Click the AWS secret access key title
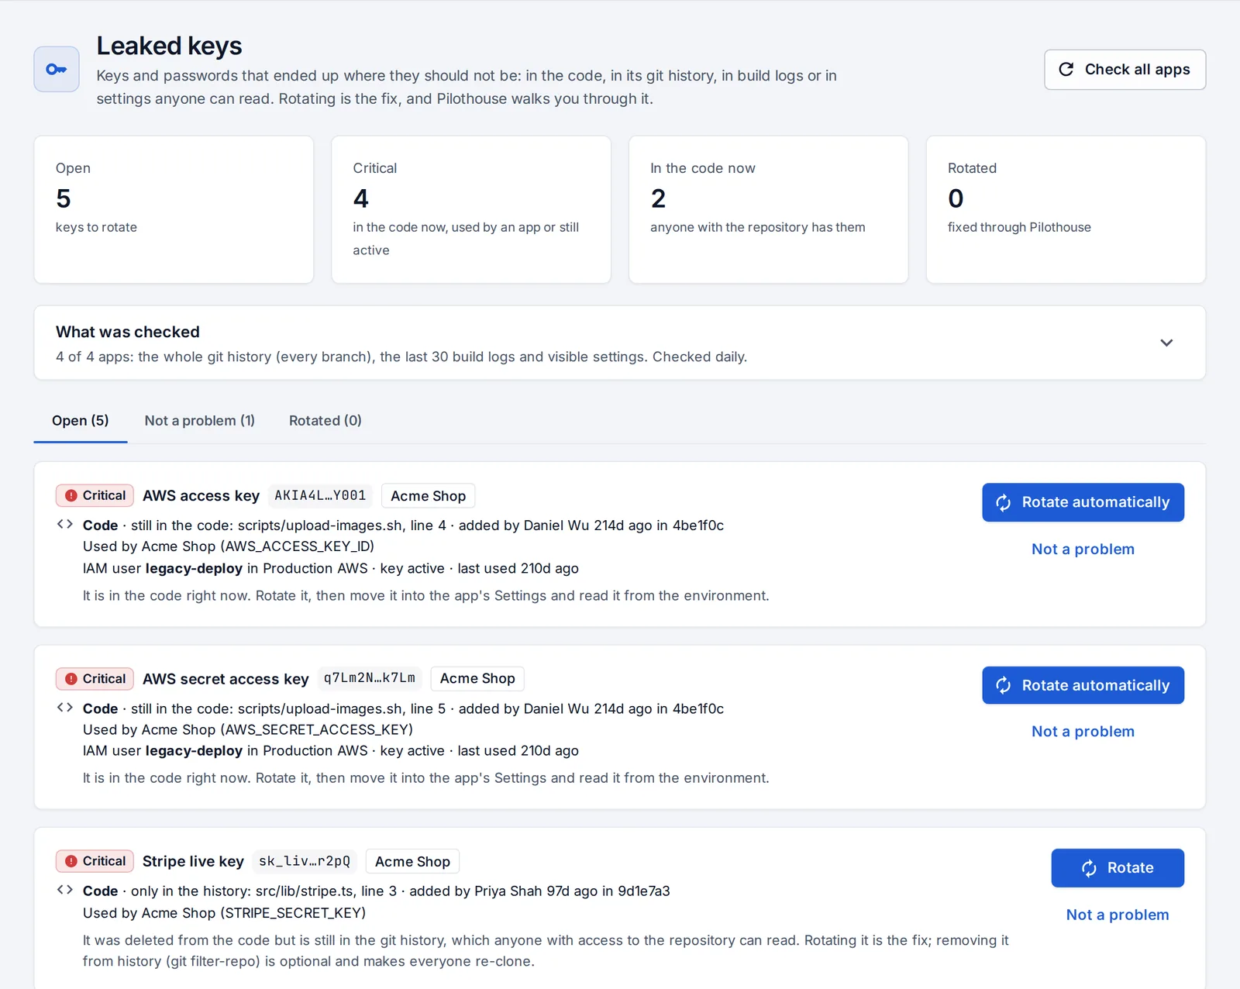 226,679
